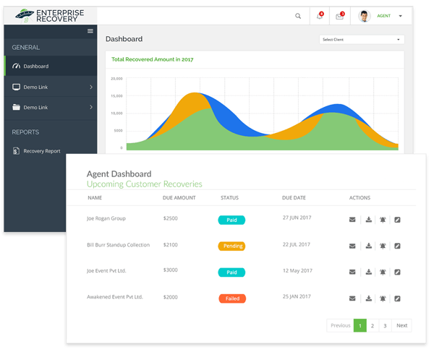Download Awakened Event Pvt Ltd. record

point(368,299)
